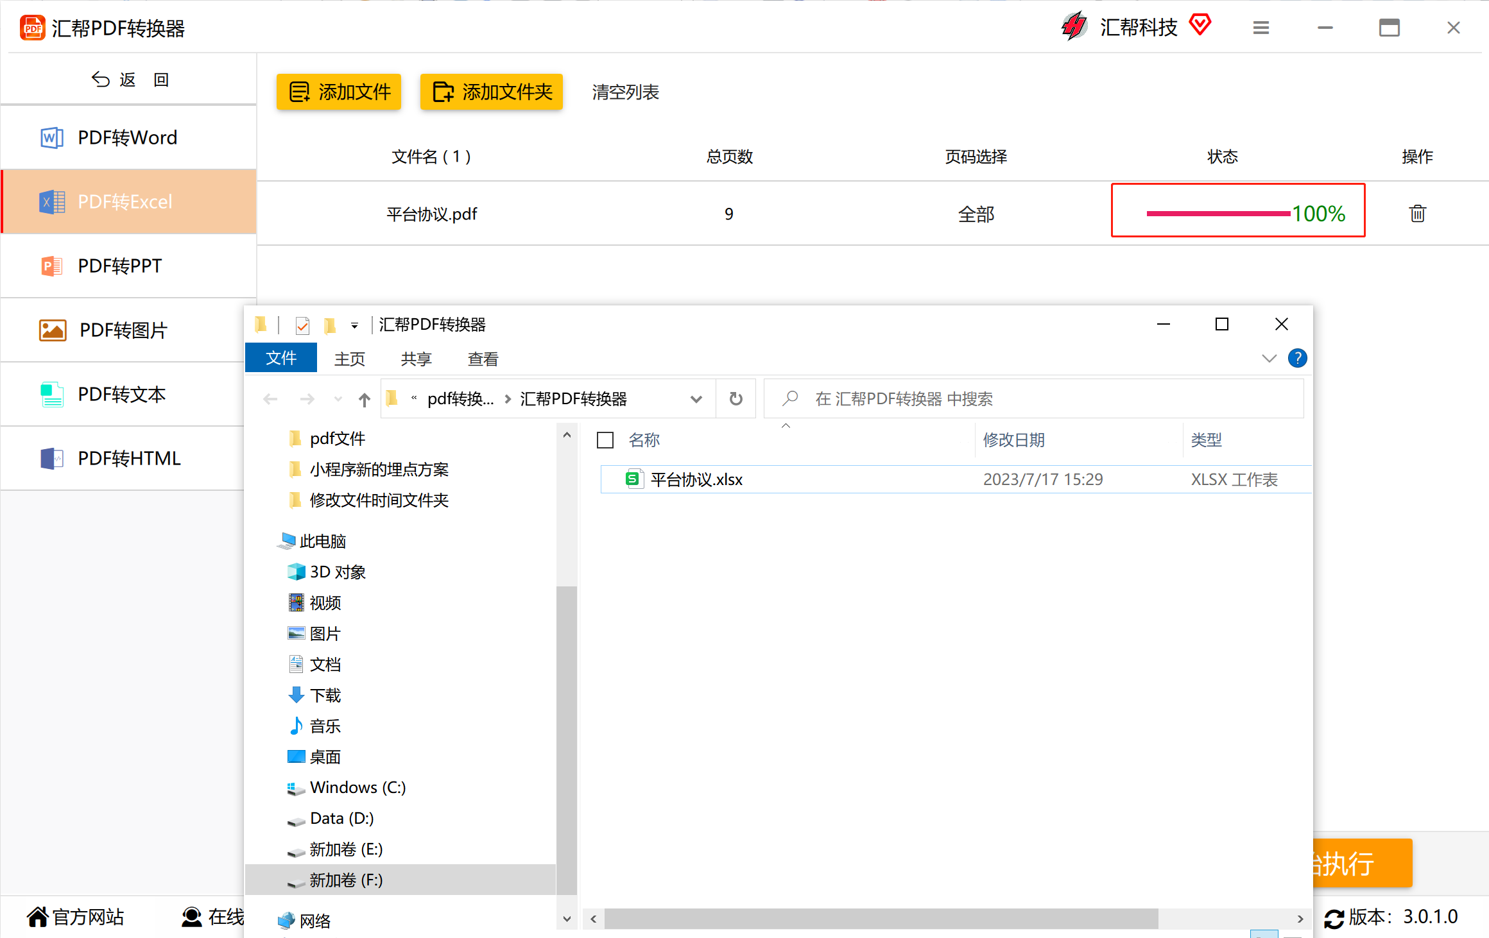
Task: Open the quick access toolbar dropdown
Action: 354,326
